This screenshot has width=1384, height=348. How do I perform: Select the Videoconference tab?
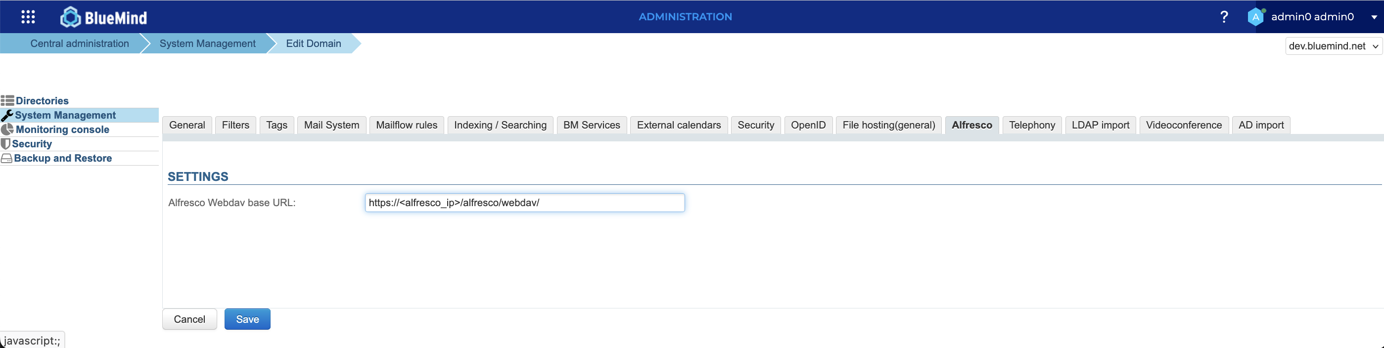tap(1184, 125)
